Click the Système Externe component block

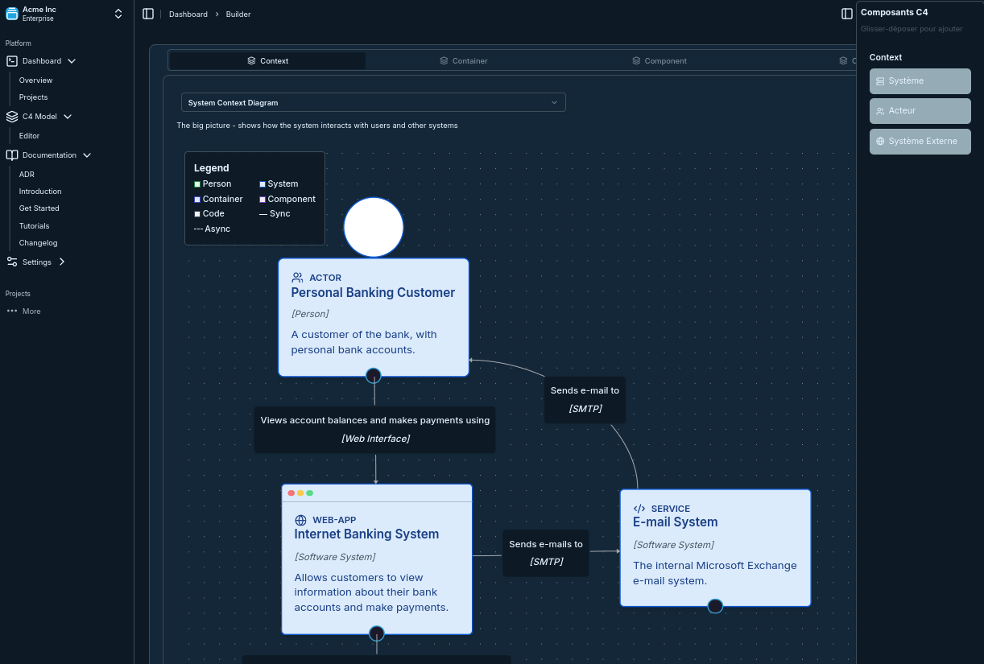920,142
